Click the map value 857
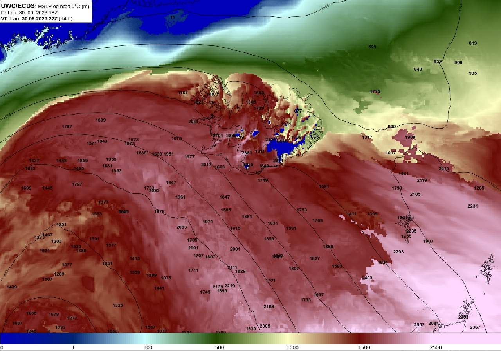501x351 pixels. (x=438, y=61)
